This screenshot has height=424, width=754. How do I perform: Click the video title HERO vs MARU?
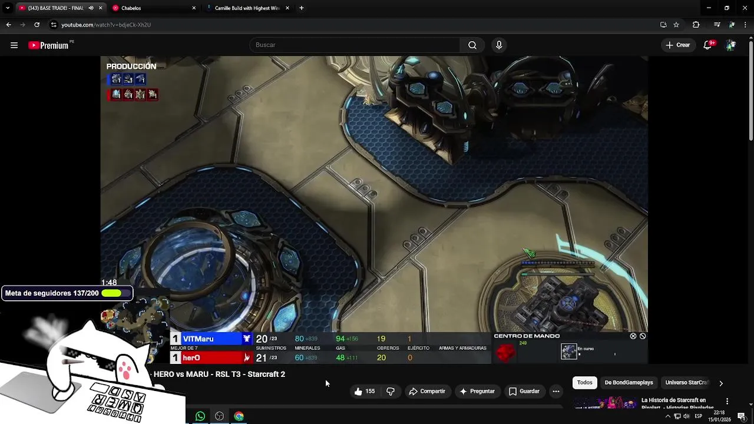pyautogui.click(x=219, y=375)
